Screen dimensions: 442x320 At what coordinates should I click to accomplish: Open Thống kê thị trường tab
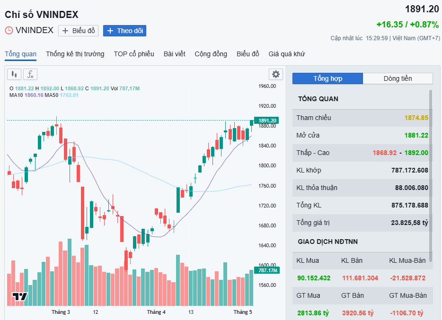coord(75,54)
